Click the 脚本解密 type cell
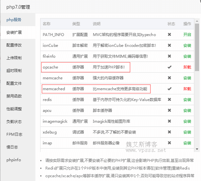 tap(80, 46)
